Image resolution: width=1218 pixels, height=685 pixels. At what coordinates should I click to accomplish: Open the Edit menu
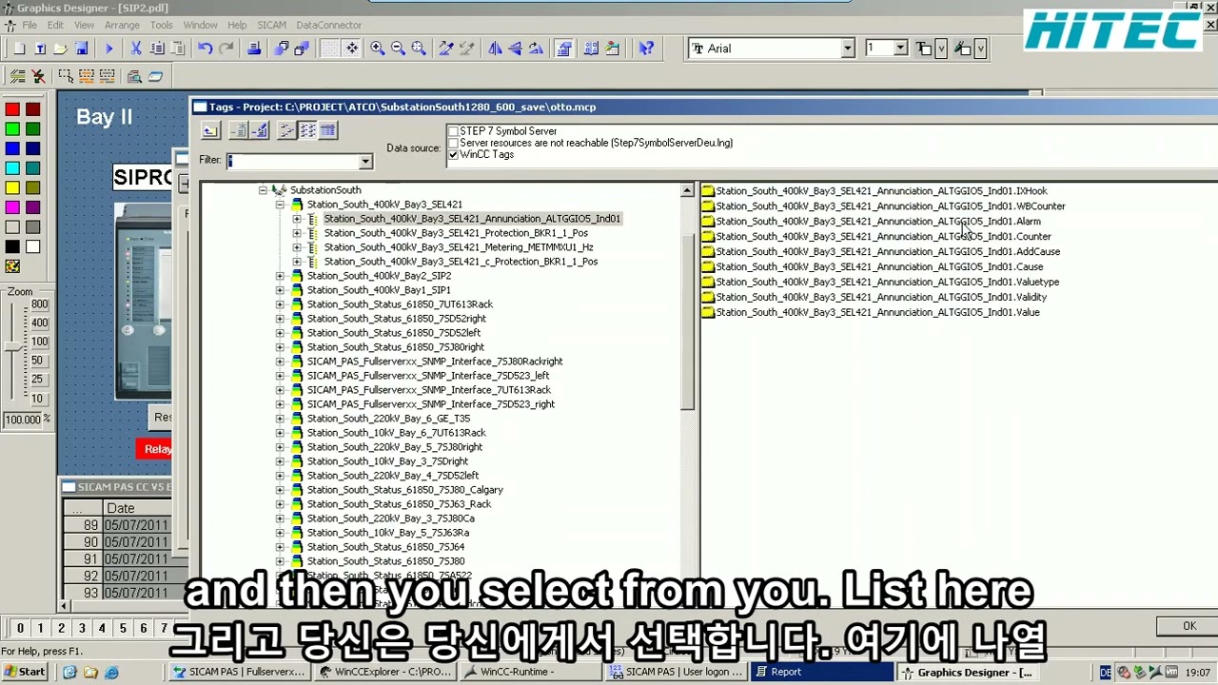coord(55,25)
